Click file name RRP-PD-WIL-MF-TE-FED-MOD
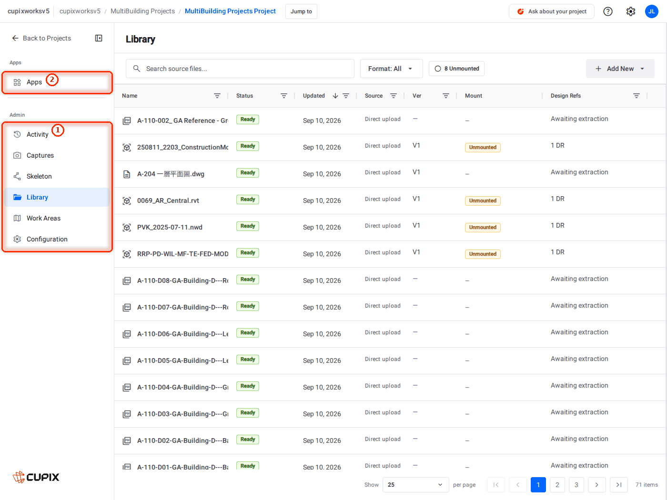 tap(183, 254)
